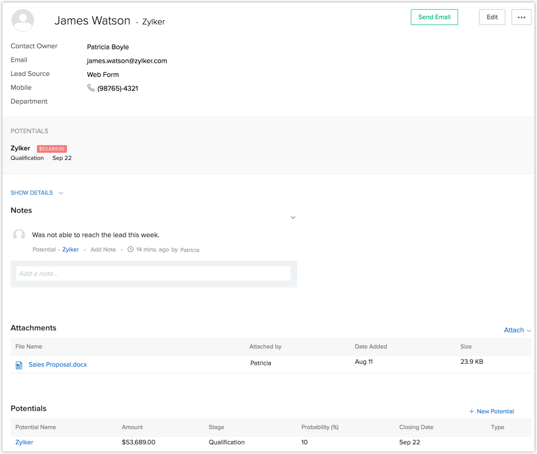Click the Sales Proposal document file icon
Image resolution: width=537 pixels, height=454 pixels.
click(x=19, y=365)
